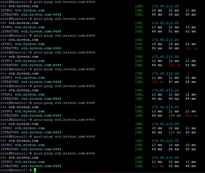205x173 pixels.
Task: Click [STRATUM] label in the 52 ms row
Action: click(10, 31)
